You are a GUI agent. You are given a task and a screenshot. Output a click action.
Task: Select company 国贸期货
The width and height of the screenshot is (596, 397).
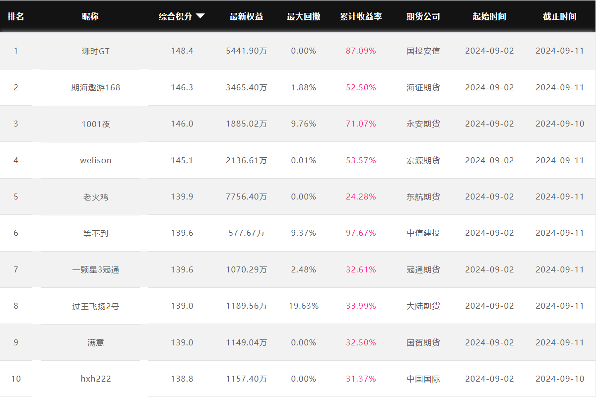point(423,342)
